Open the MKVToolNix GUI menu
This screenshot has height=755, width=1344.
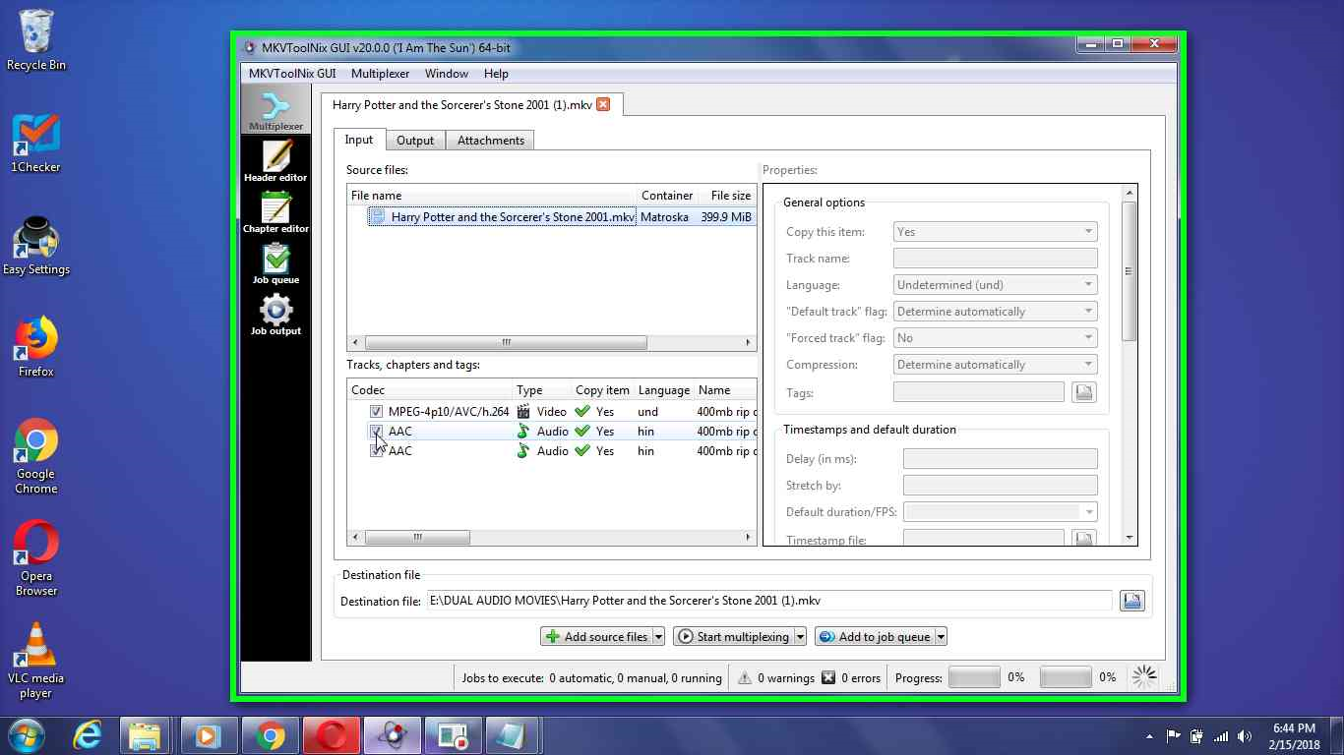(292, 74)
